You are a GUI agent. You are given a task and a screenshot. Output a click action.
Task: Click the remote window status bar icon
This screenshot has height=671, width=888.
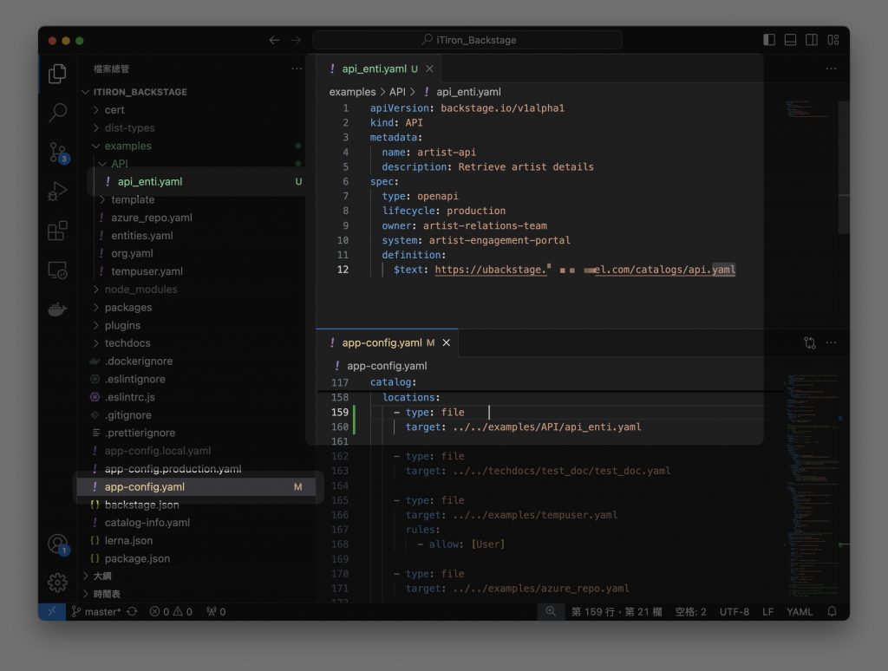52,611
